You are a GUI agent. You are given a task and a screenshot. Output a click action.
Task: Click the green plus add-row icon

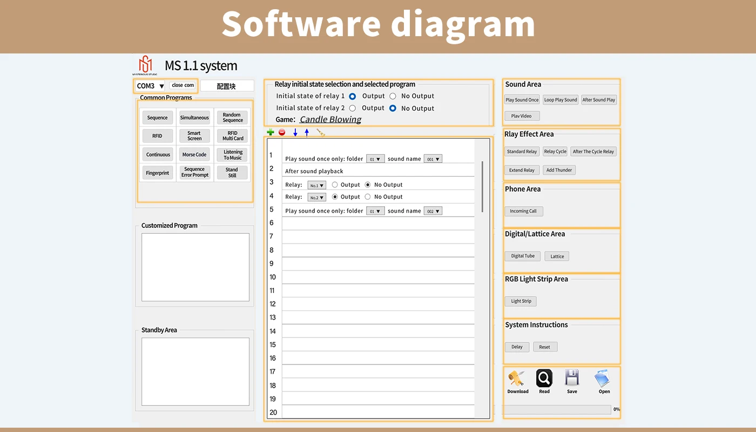[271, 132]
